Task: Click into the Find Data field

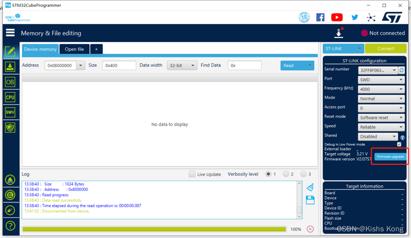Action: pos(245,65)
